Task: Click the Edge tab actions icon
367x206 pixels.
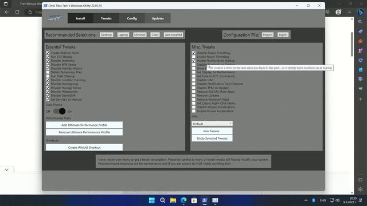Action: [6, 4]
